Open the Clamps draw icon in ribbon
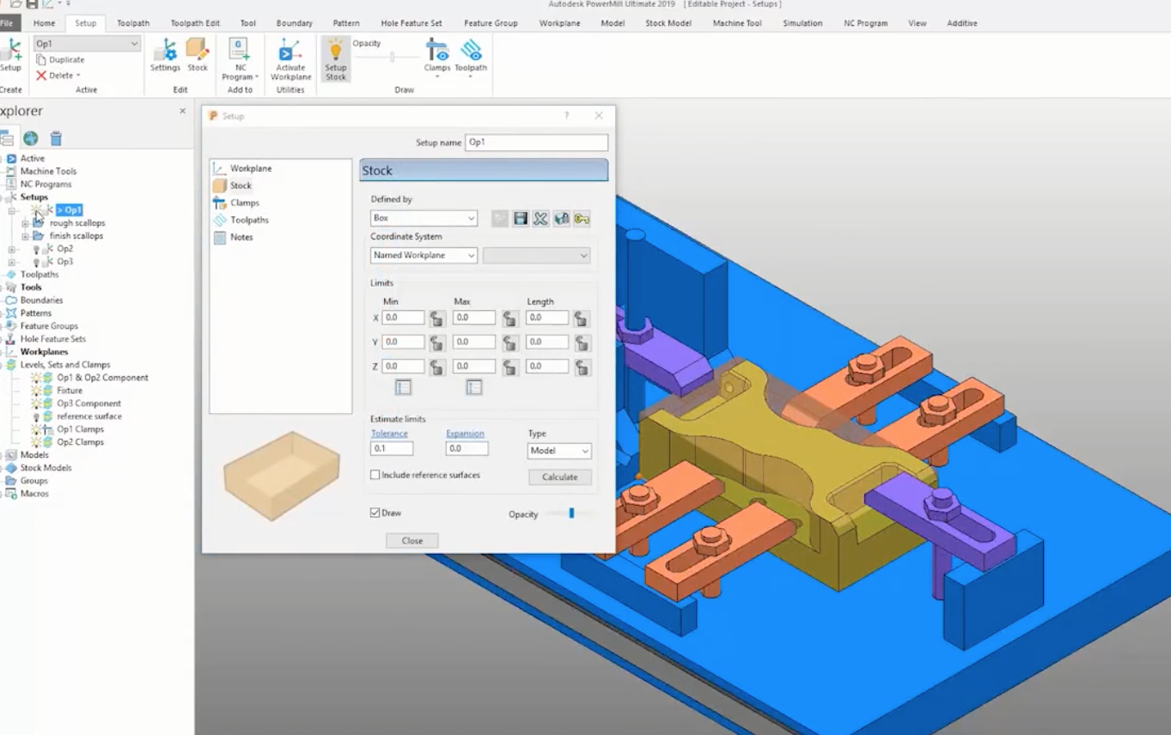Image resolution: width=1171 pixels, height=735 pixels. (436, 52)
